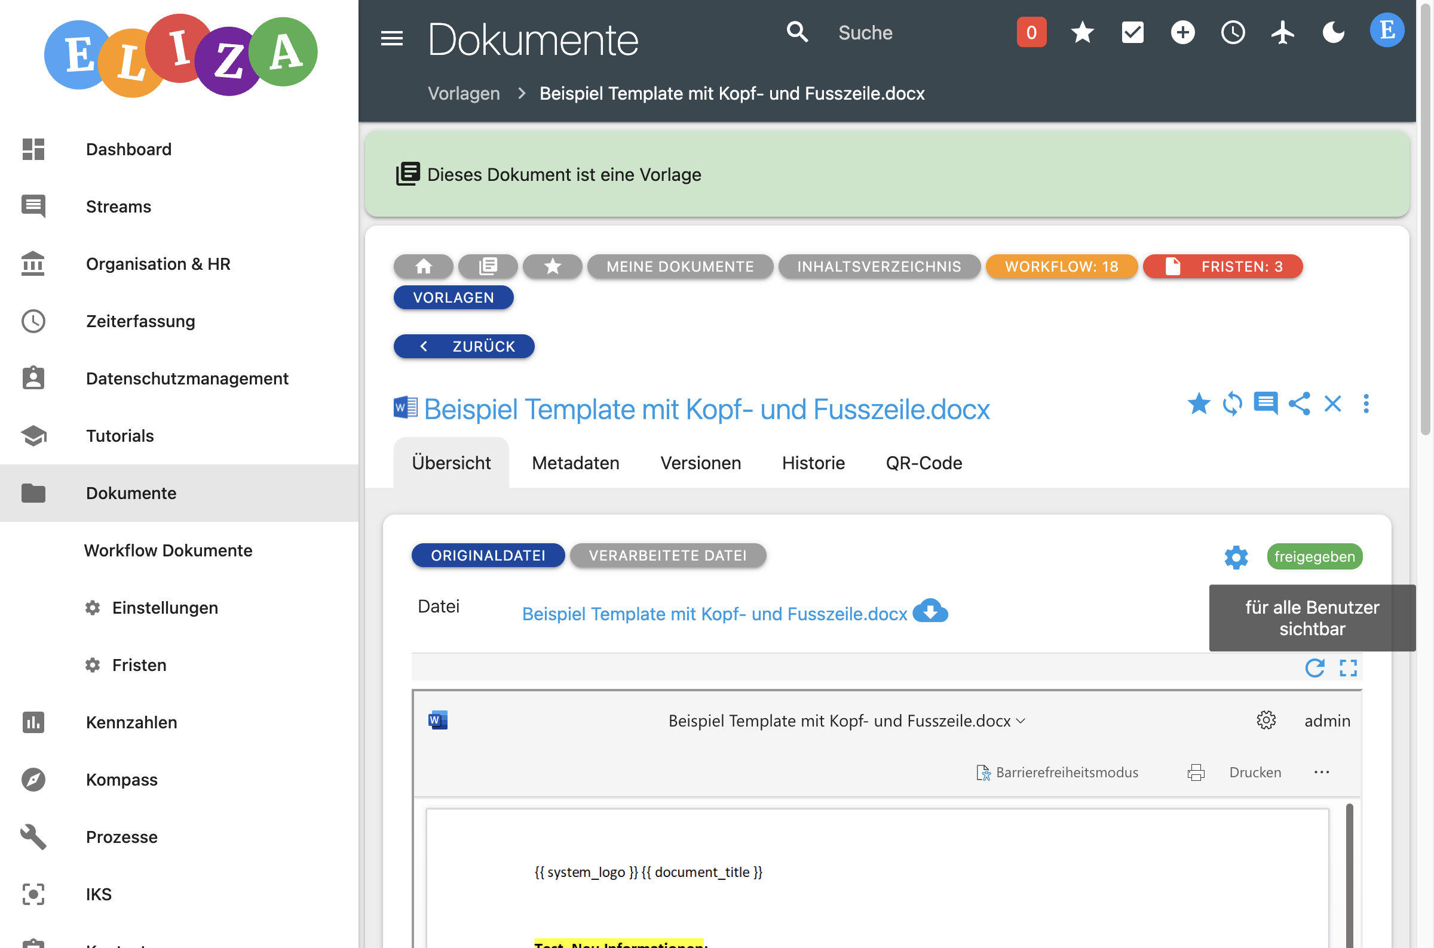Select the Übersicht tab

click(451, 463)
